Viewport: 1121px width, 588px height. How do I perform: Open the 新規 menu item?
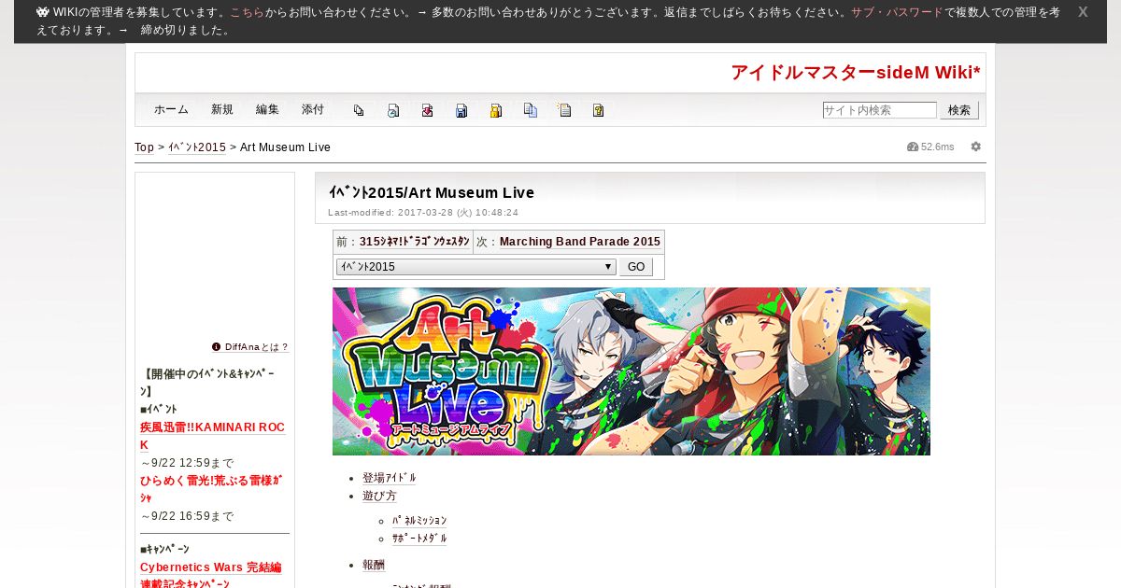click(222, 109)
